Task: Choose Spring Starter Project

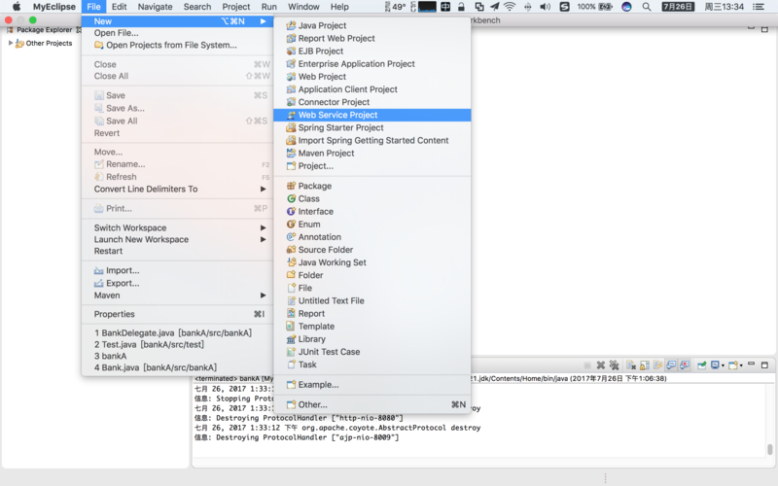Action: [371, 127]
